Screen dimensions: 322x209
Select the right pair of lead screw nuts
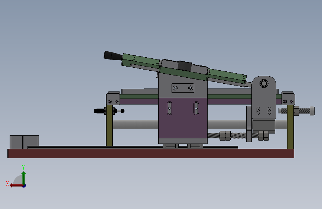pyautogui.click(x=263, y=136)
